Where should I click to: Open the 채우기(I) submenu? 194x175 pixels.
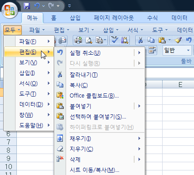tap(99, 139)
